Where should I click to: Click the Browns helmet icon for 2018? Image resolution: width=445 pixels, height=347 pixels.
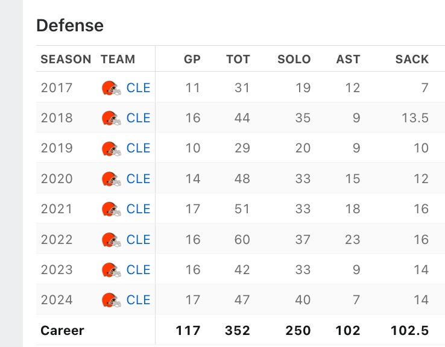coord(111,118)
